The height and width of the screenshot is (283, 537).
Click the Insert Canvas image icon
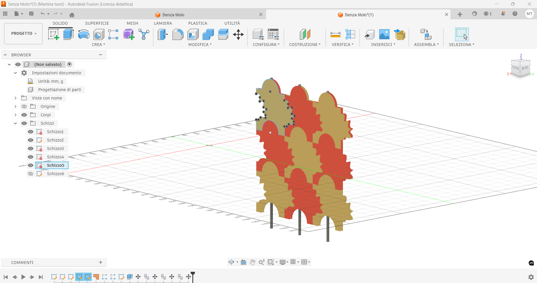(x=384, y=34)
